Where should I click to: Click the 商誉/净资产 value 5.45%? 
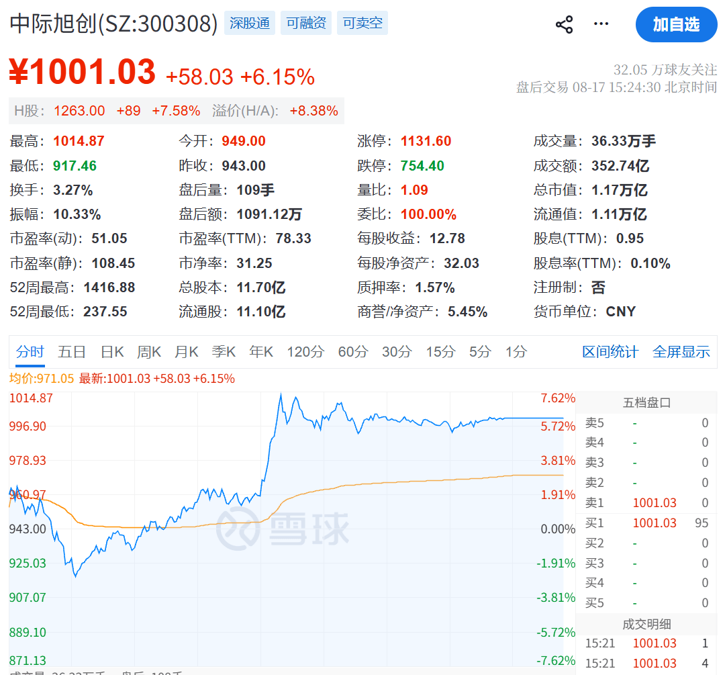467,312
